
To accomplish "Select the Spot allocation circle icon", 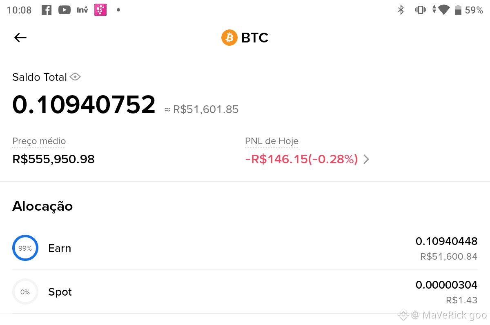I will pos(25,292).
